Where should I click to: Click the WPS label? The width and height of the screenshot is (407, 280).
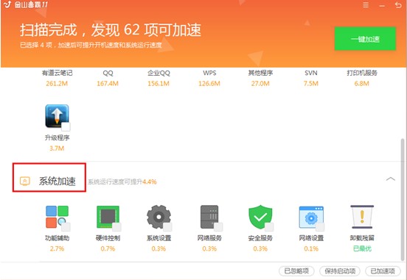pos(209,73)
